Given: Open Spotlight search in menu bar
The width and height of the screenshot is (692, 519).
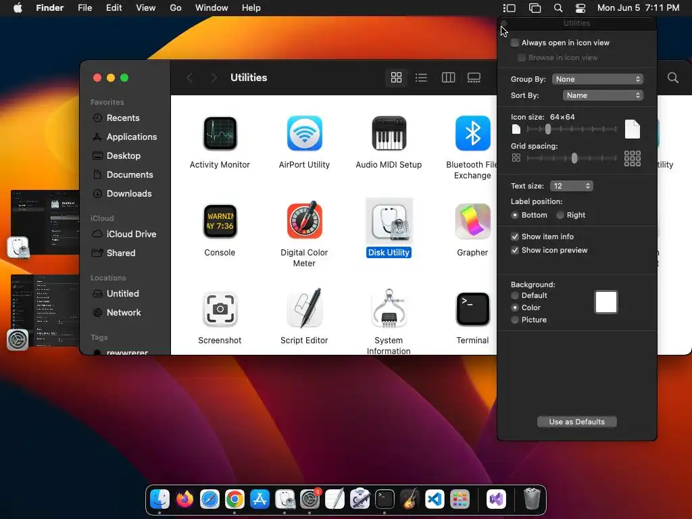Looking at the screenshot, I should [558, 8].
